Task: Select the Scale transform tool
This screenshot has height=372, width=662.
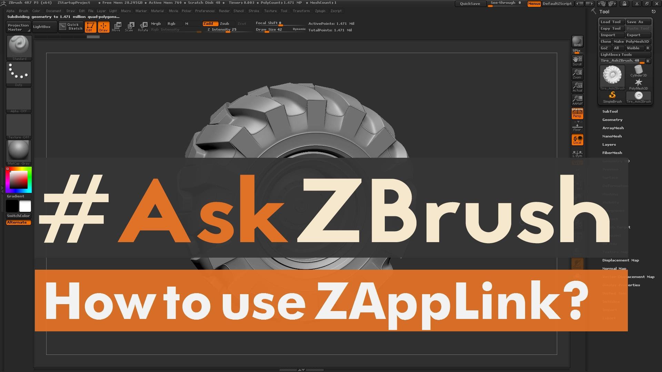Action: [130, 27]
